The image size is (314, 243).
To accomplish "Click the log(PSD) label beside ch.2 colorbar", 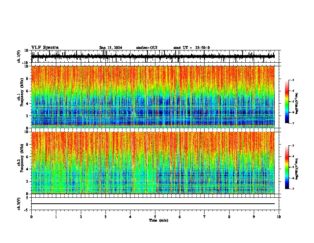I will click(x=297, y=169).
